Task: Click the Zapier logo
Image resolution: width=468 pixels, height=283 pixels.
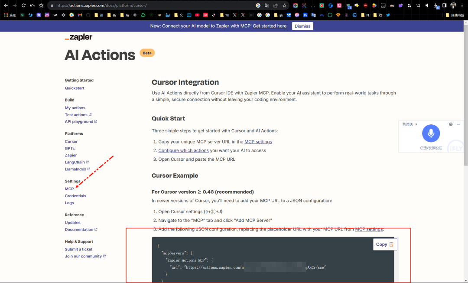Action: [78, 37]
